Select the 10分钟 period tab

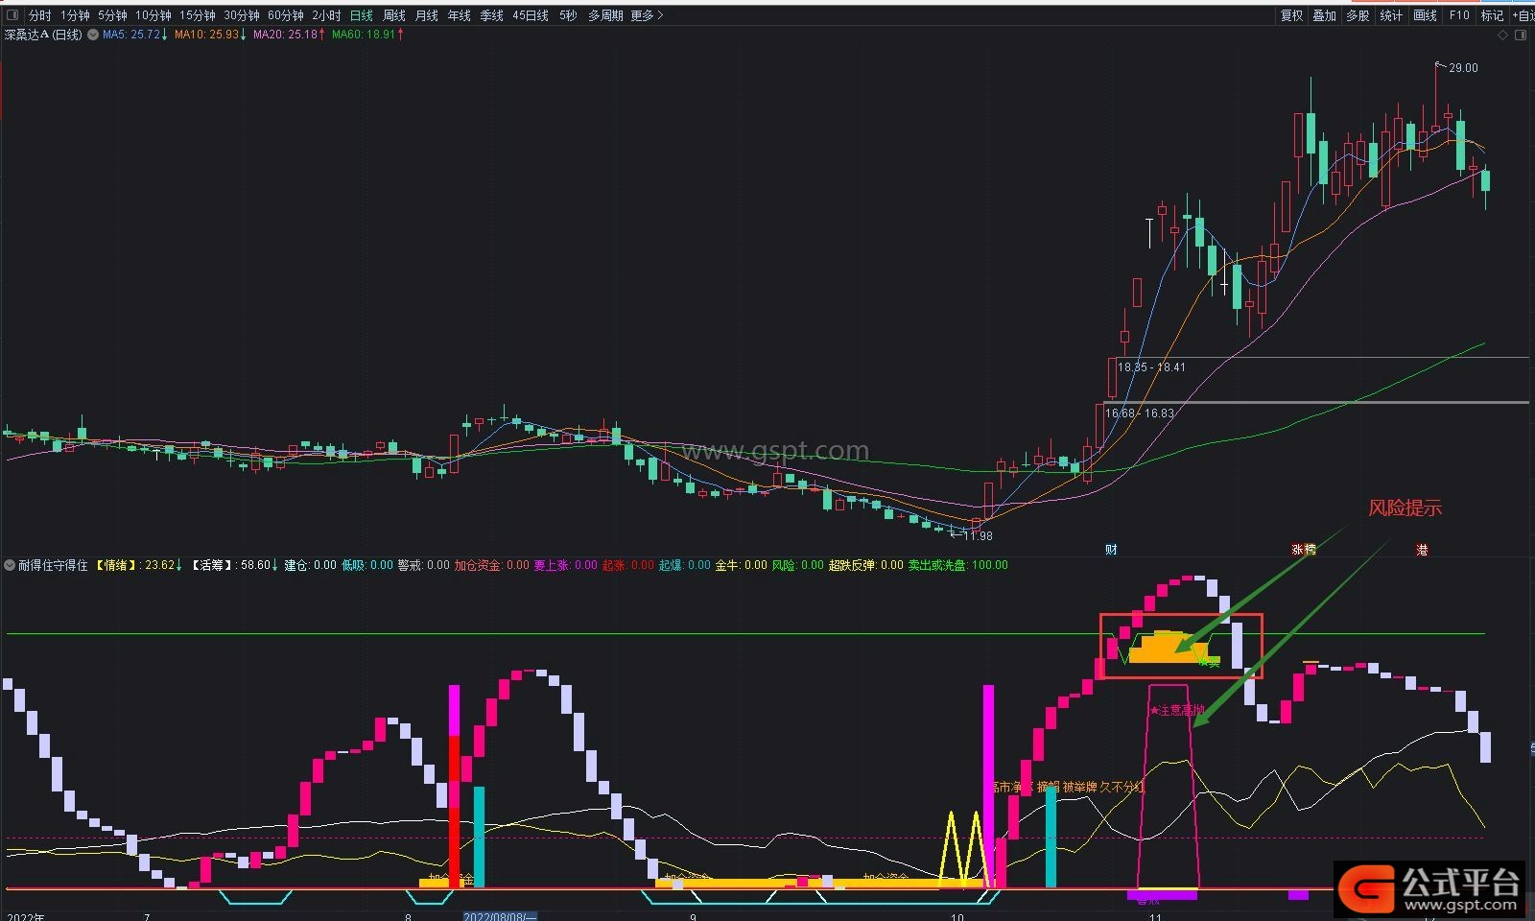[x=153, y=15]
